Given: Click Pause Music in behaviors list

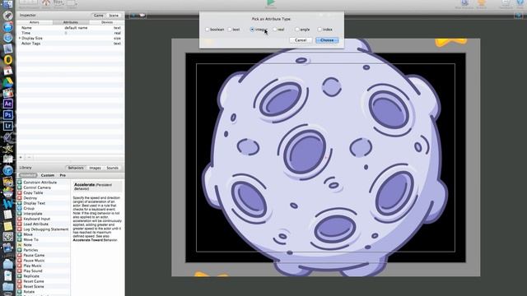Looking at the screenshot, I should (x=34, y=261).
